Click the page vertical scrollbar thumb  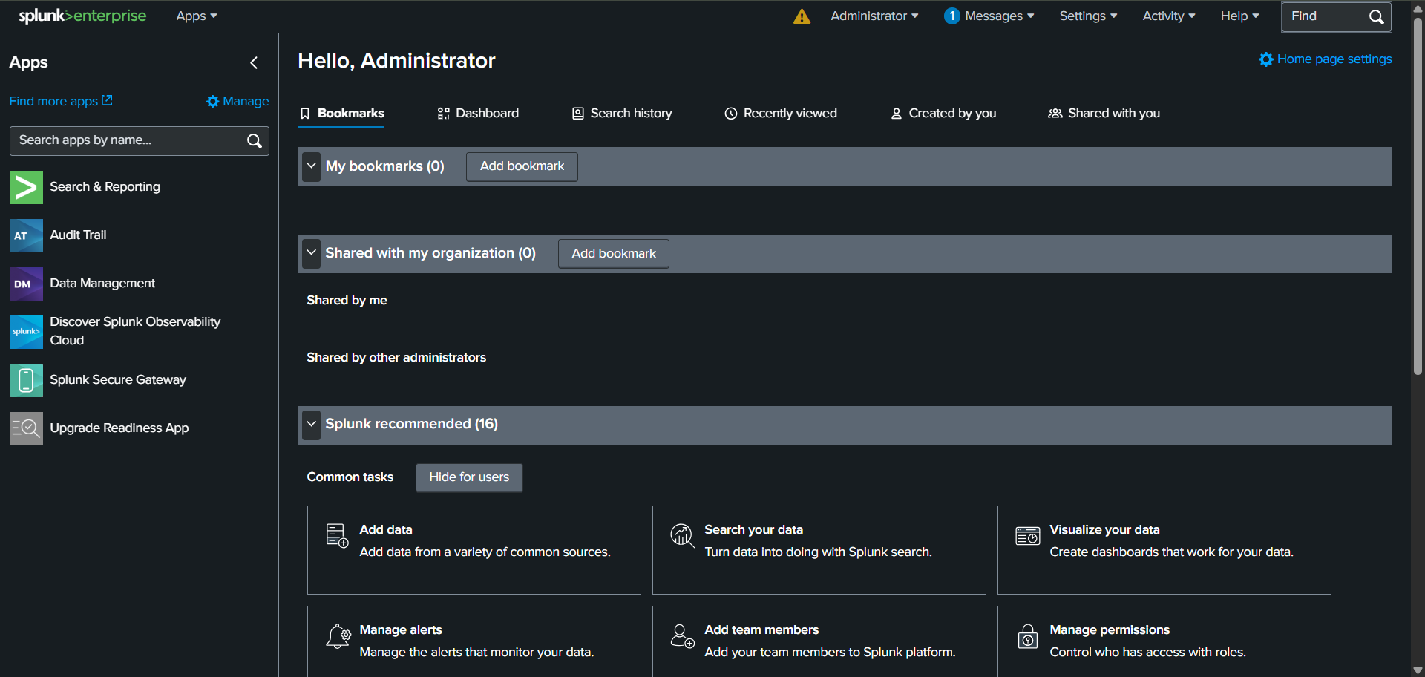tap(1418, 197)
